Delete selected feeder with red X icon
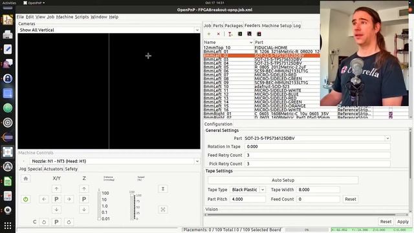The image size is (414, 233). [219, 34]
